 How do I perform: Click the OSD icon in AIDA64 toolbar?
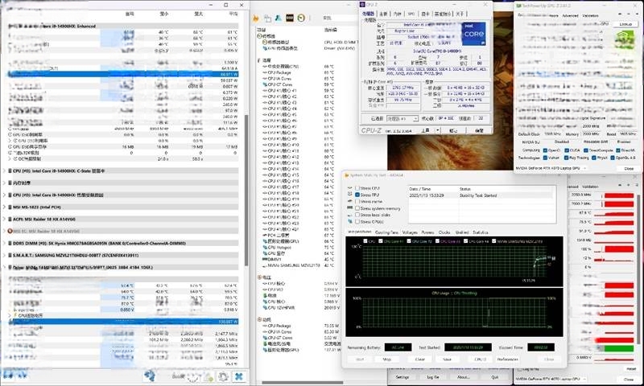pyautogui.click(x=290, y=18)
